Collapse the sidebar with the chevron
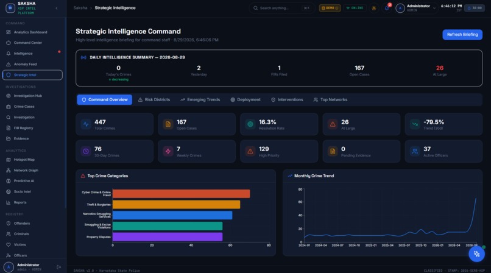491x273 pixels. pos(57,8)
